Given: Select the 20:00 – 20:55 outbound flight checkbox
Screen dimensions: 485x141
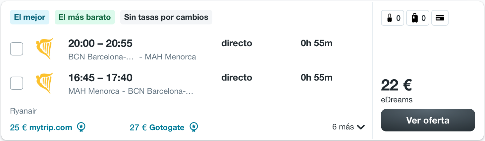Looking at the screenshot, I should click(17, 49).
